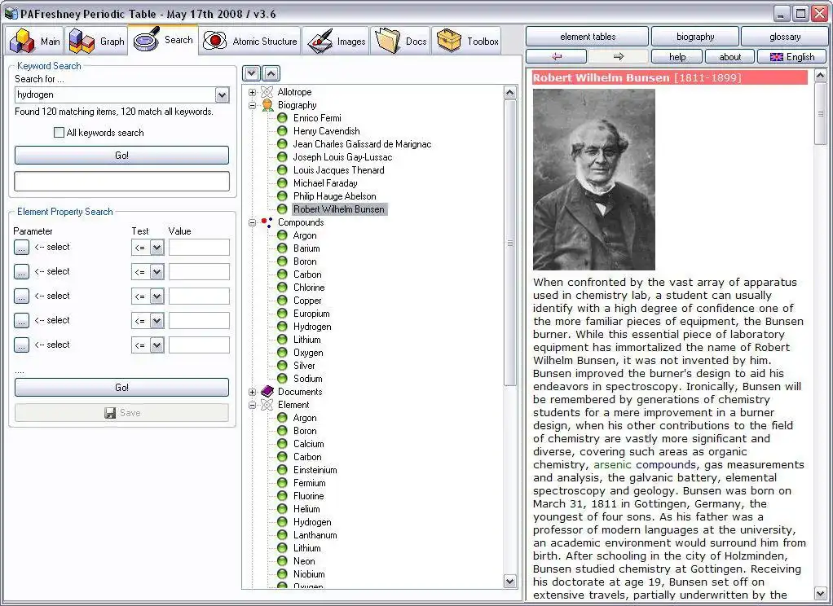This screenshot has width=833, height=606.
Task: Open the Main tab cubes icon
Action: 22,41
